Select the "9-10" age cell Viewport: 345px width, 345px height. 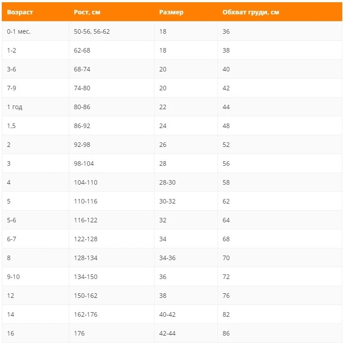13,277
